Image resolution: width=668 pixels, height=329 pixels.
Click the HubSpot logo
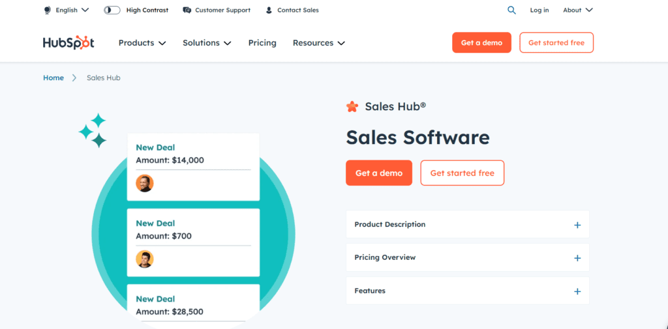tap(68, 43)
